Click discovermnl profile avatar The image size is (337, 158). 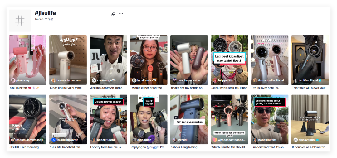click(295, 140)
